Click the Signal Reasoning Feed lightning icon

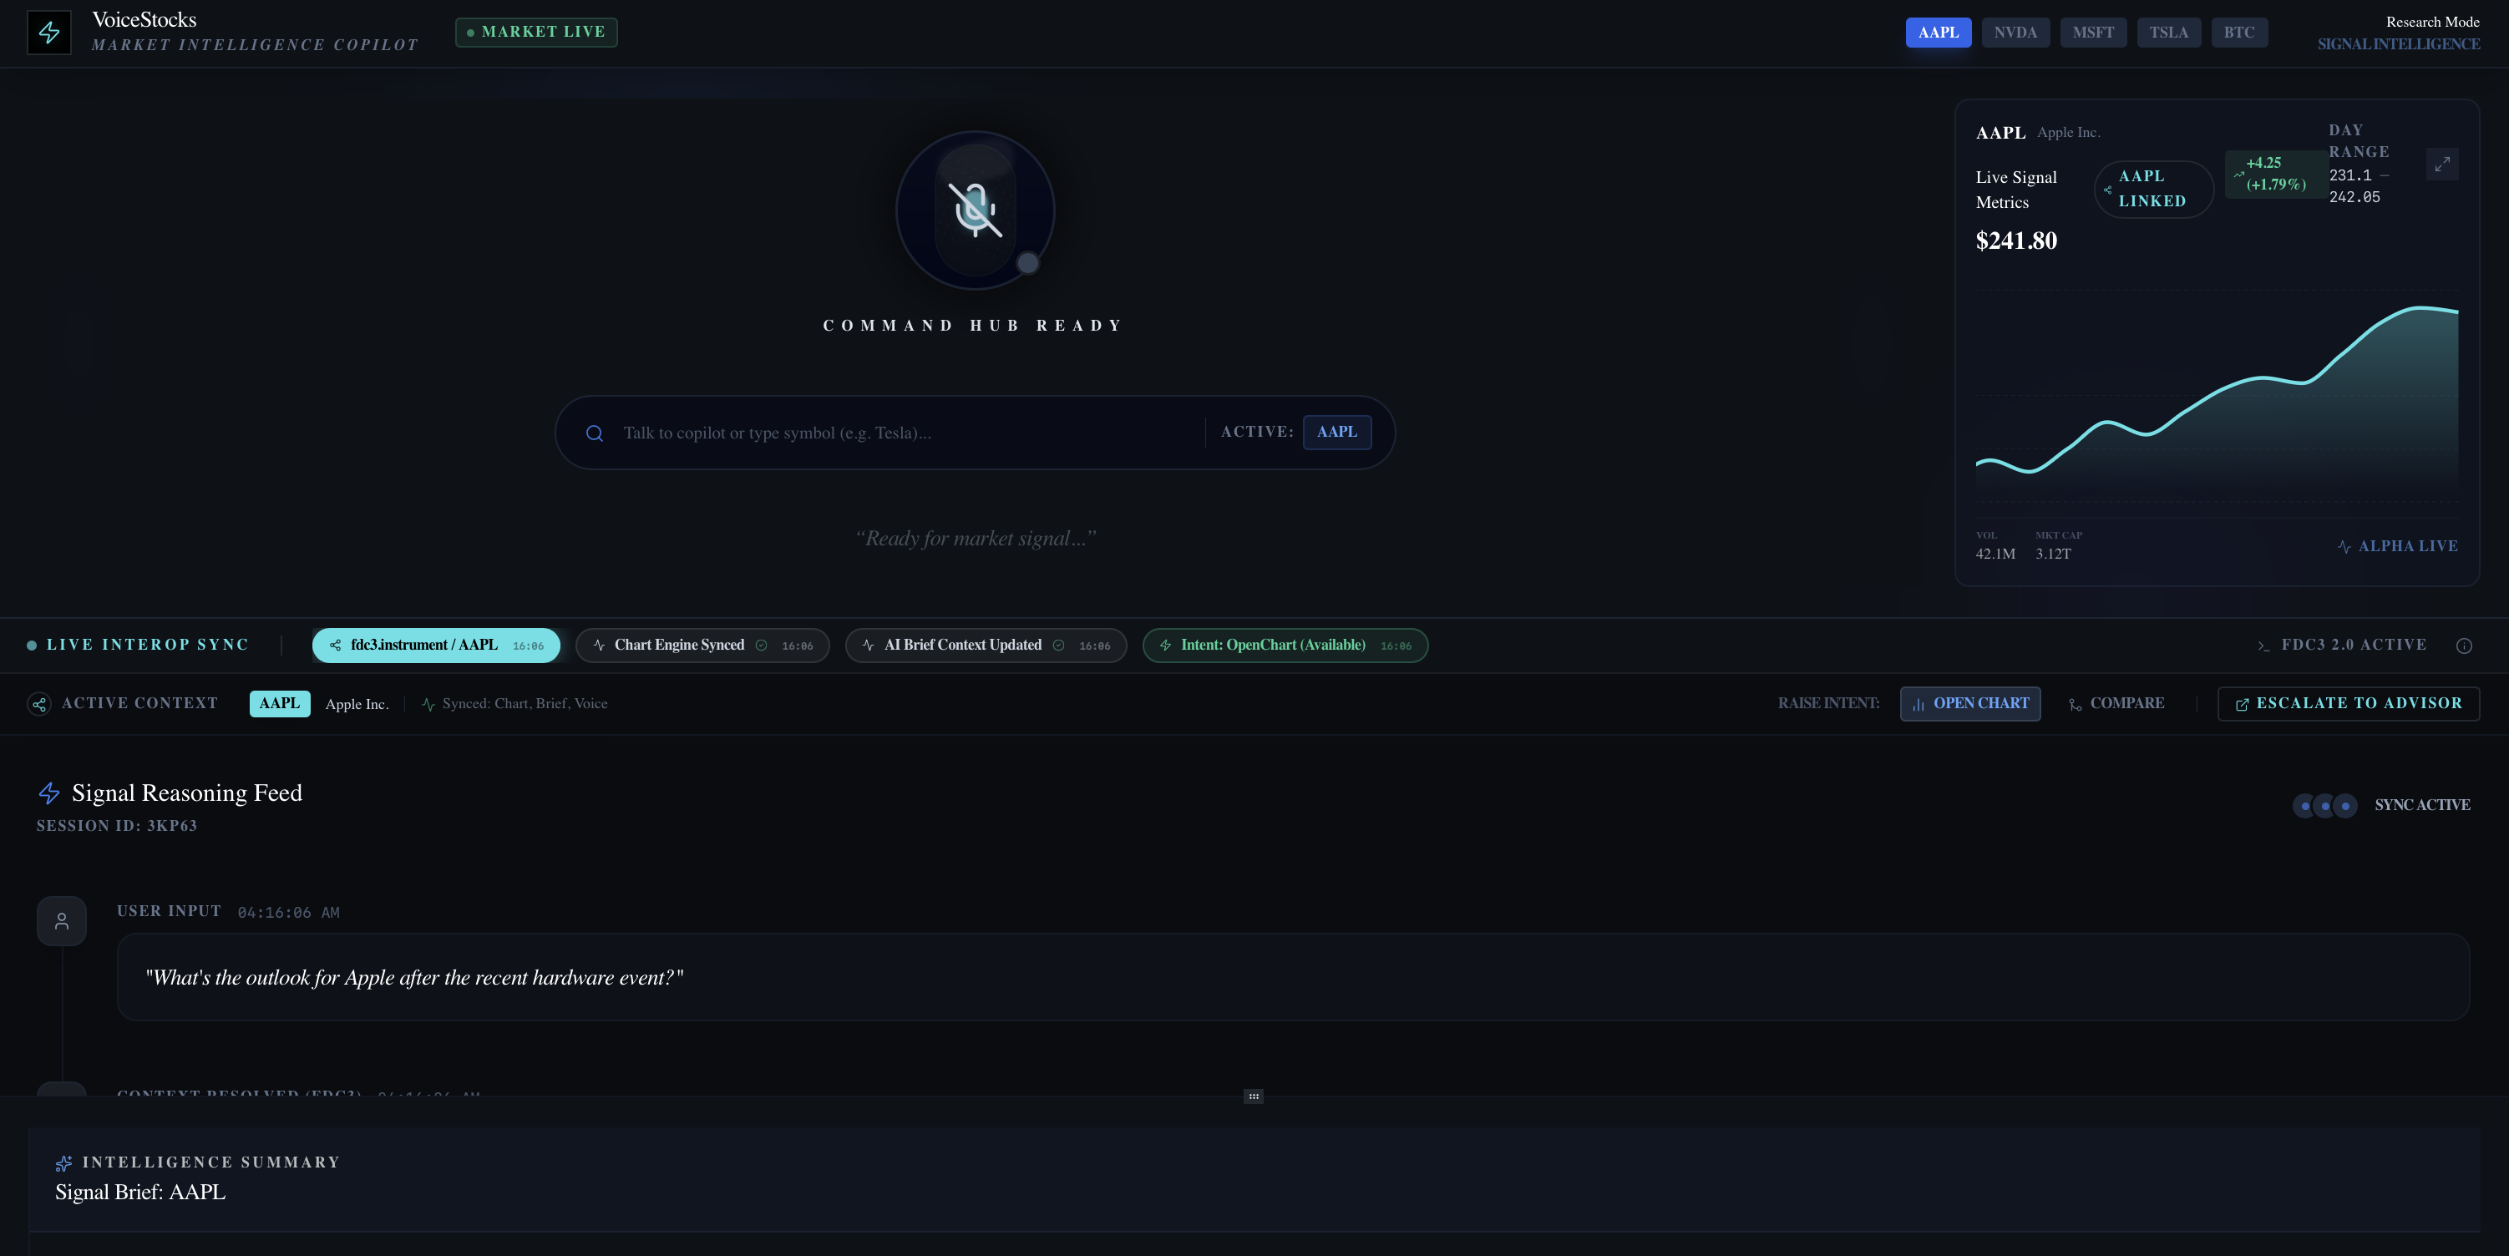point(48,793)
